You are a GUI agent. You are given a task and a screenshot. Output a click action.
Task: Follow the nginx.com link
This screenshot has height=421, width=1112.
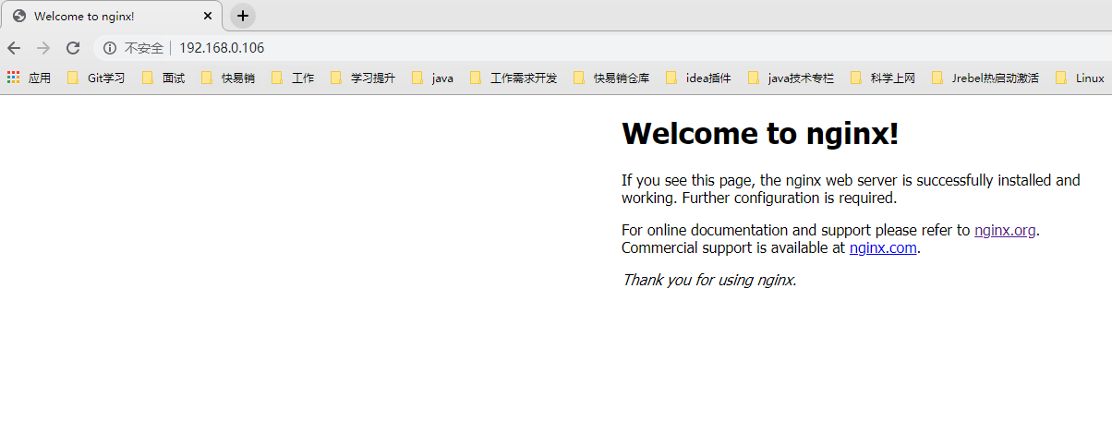click(883, 247)
